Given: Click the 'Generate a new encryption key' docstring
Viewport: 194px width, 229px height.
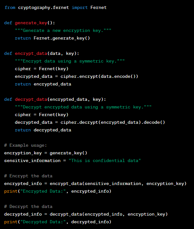Looking at the screenshot, I should [63, 31].
